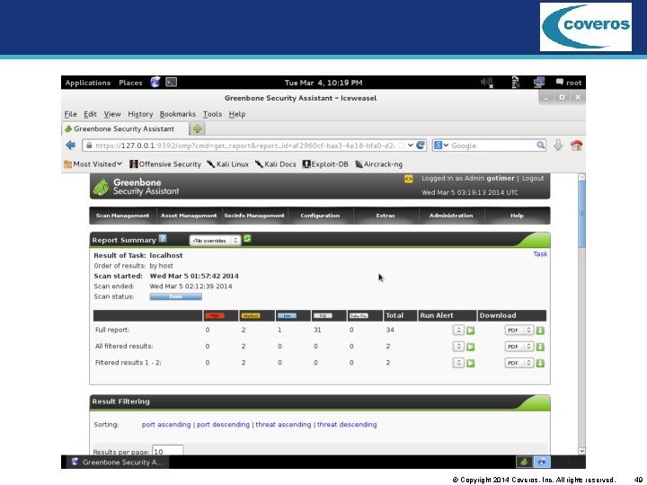
Task: Click the Greenbone dragon logo
Action: [x=101, y=187]
